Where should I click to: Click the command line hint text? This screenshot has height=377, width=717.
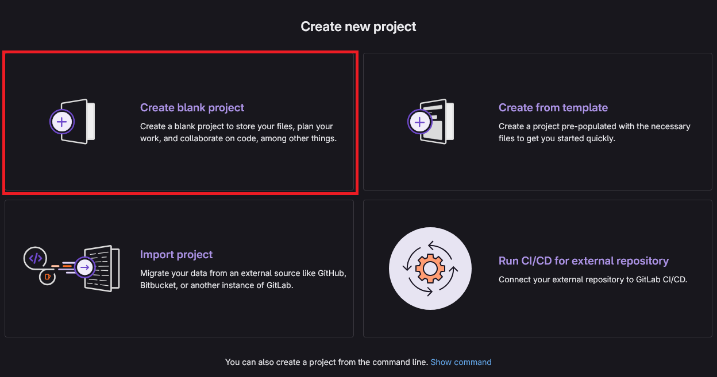326,362
